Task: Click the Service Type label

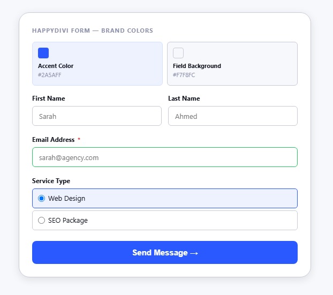Action: tap(51, 181)
